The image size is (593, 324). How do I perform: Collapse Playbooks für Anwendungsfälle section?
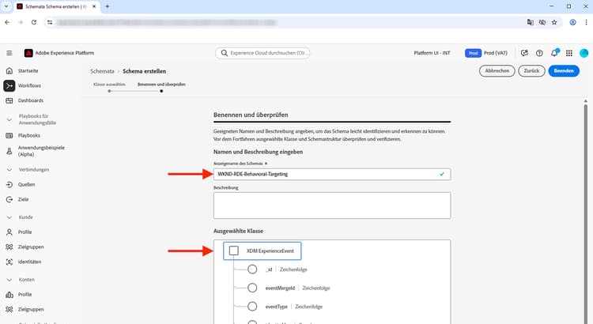tap(9, 119)
